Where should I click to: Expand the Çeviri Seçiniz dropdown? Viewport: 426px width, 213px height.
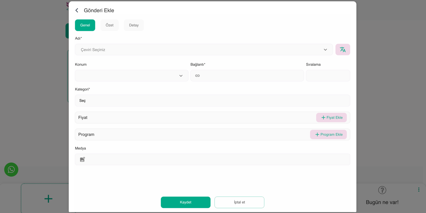click(204, 50)
